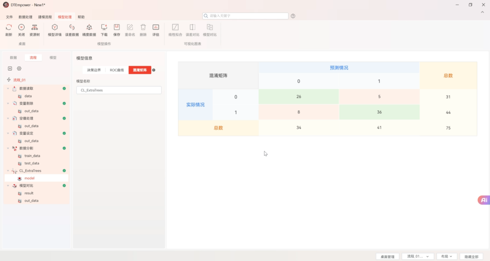This screenshot has width=490, height=261.
Task: Click the 刷新 refresh icon
Action: pyautogui.click(x=9, y=27)
